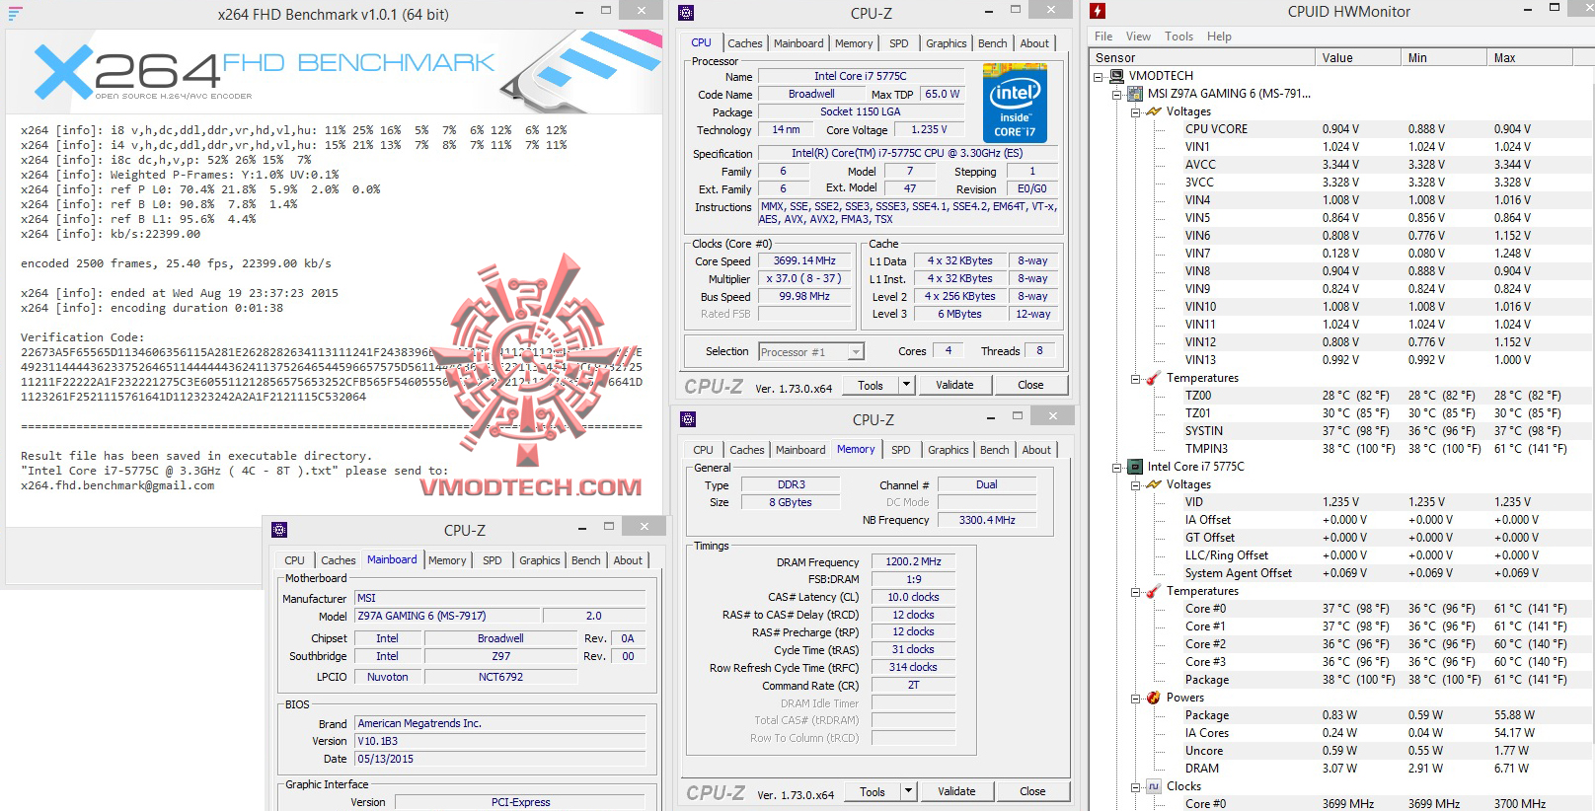1595x811 pixels.
Task: Select CPU tab in CPU-Z Motherboard window
Action: pos(294,560)
